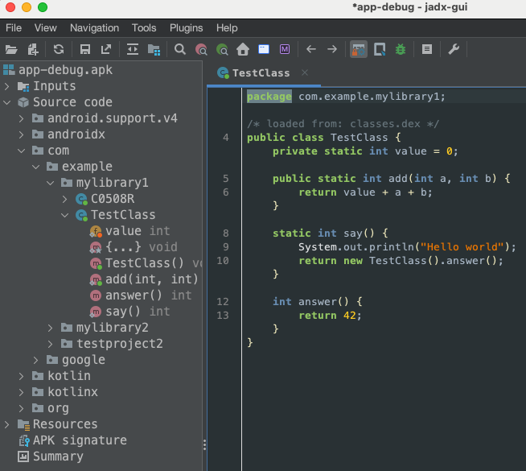Click the "Hello world" string literal
This screenshot has height=471, width=526.
[462, 247]
